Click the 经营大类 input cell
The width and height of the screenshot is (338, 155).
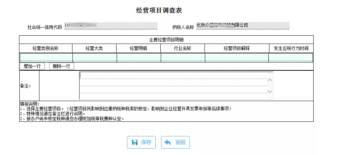95,58
